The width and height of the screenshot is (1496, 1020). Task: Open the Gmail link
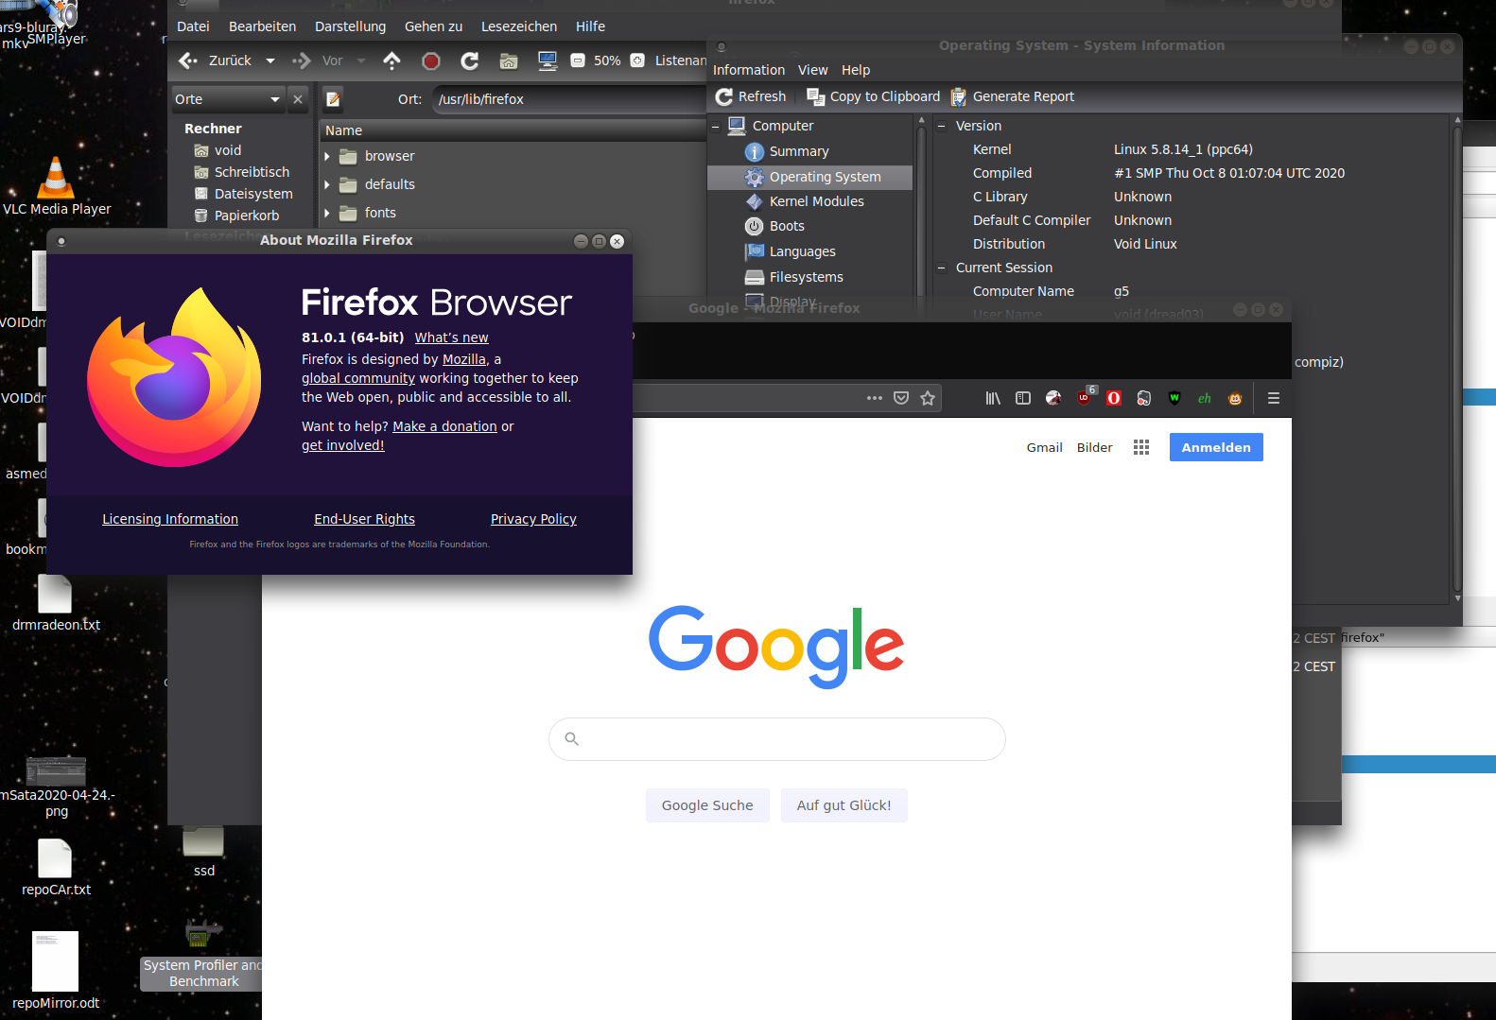[x=1044, y=447]
